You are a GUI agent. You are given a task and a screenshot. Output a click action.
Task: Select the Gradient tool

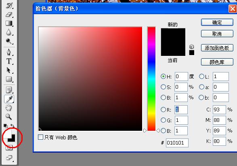9,23
